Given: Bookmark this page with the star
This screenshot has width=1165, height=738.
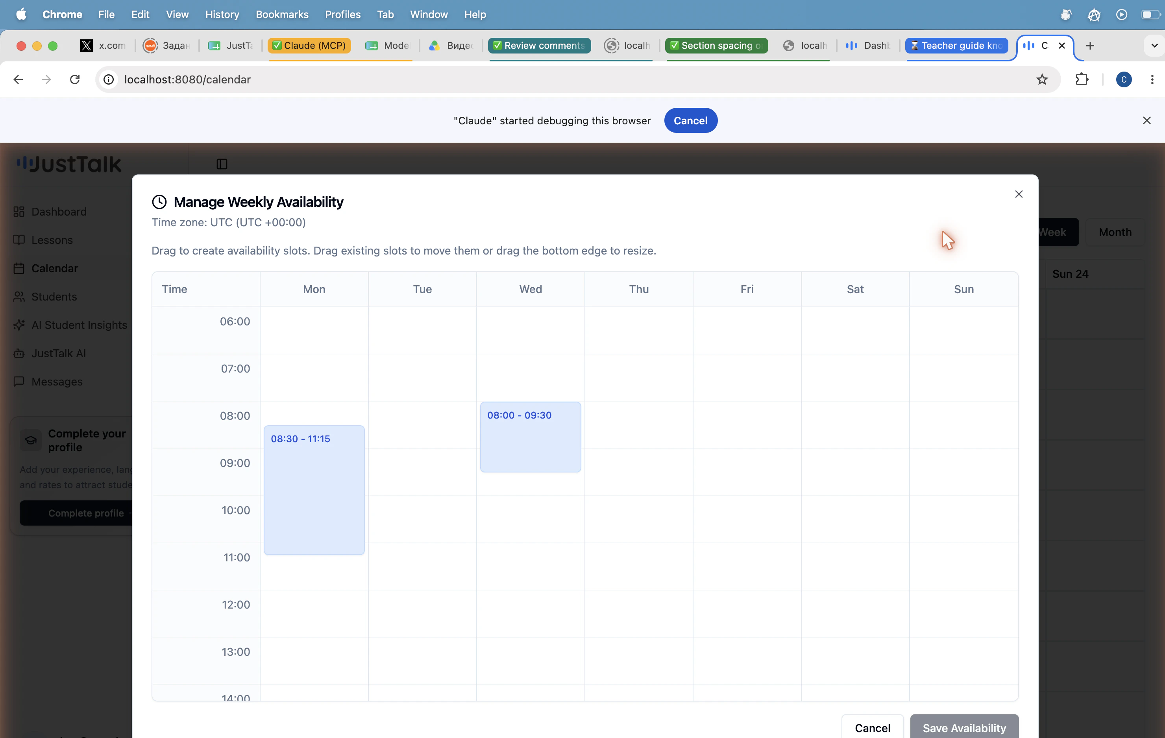Looking at the screenshot, I should [1042, 79].
